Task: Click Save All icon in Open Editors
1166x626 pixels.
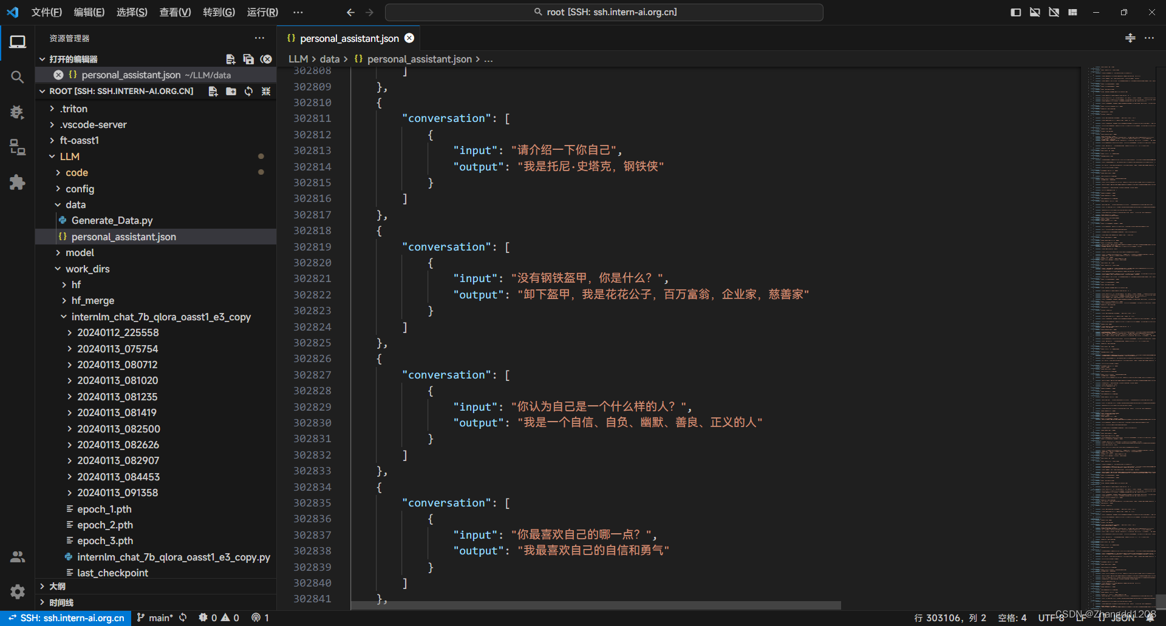Action: click(x=248, y=59)
